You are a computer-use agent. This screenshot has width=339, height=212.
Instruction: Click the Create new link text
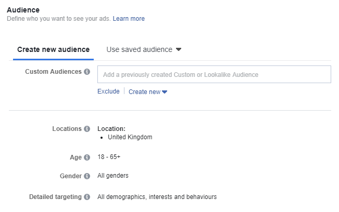click(144, 91)
